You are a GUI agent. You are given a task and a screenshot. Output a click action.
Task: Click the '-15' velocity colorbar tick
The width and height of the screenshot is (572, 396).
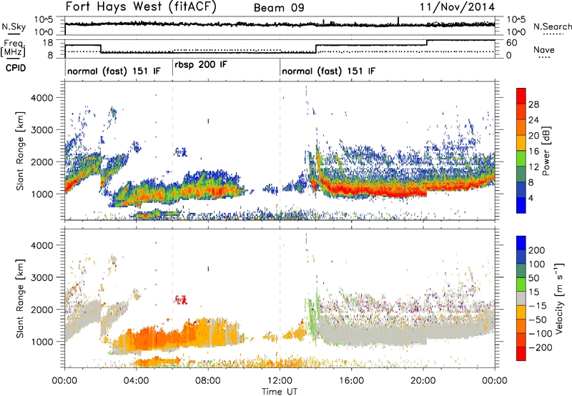[538, 305]
